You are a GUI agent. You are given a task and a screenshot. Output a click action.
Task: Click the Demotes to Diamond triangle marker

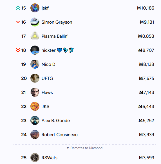(68, 148)
